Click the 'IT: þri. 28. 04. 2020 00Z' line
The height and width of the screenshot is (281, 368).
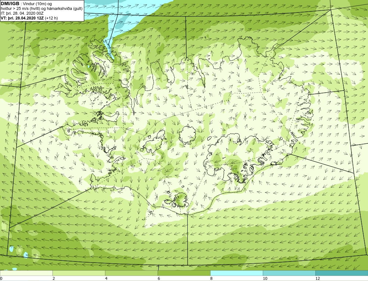tap(22, 13)
